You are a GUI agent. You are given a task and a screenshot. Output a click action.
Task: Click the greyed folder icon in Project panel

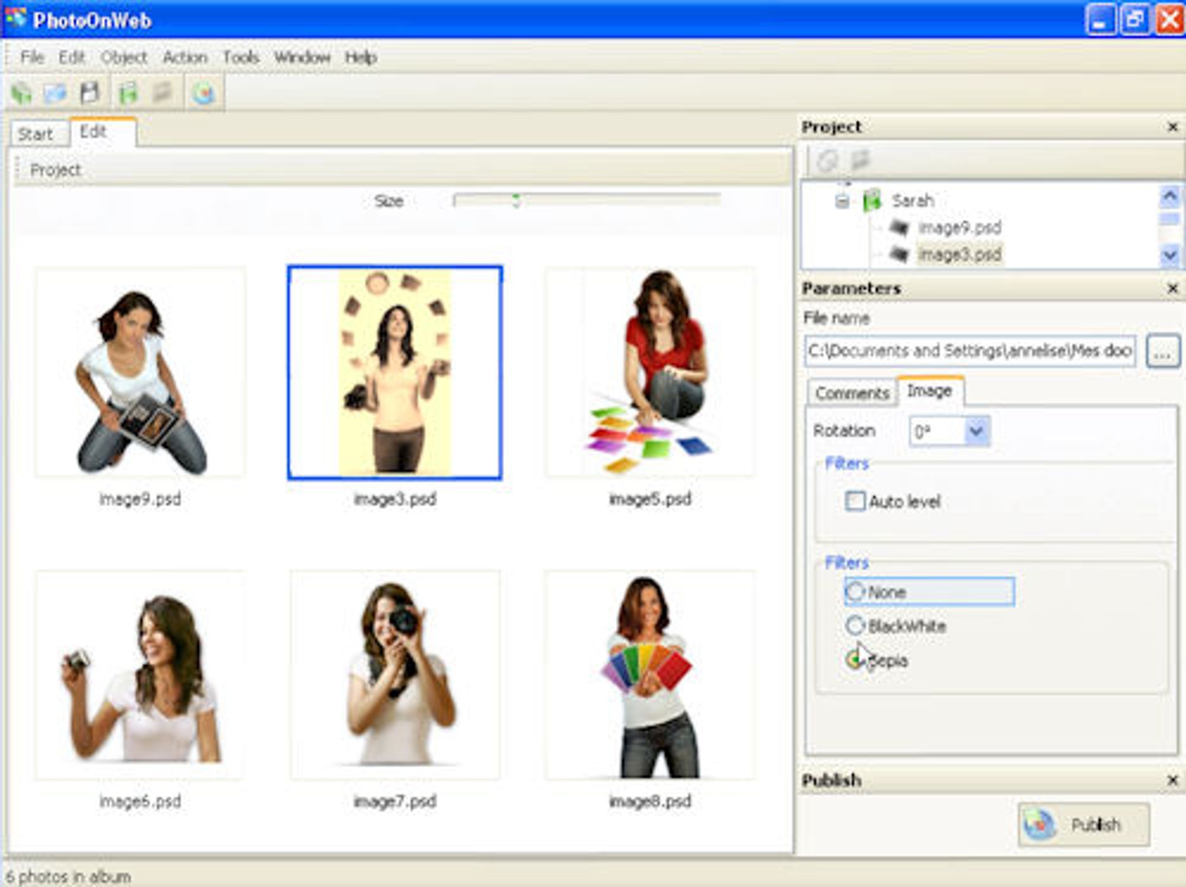click(x=859, y=159)
